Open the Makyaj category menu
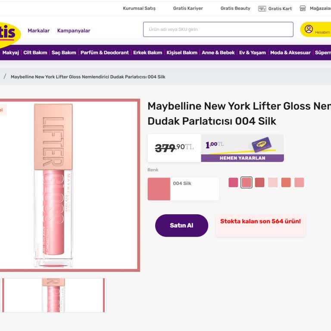 coord(11,53)
